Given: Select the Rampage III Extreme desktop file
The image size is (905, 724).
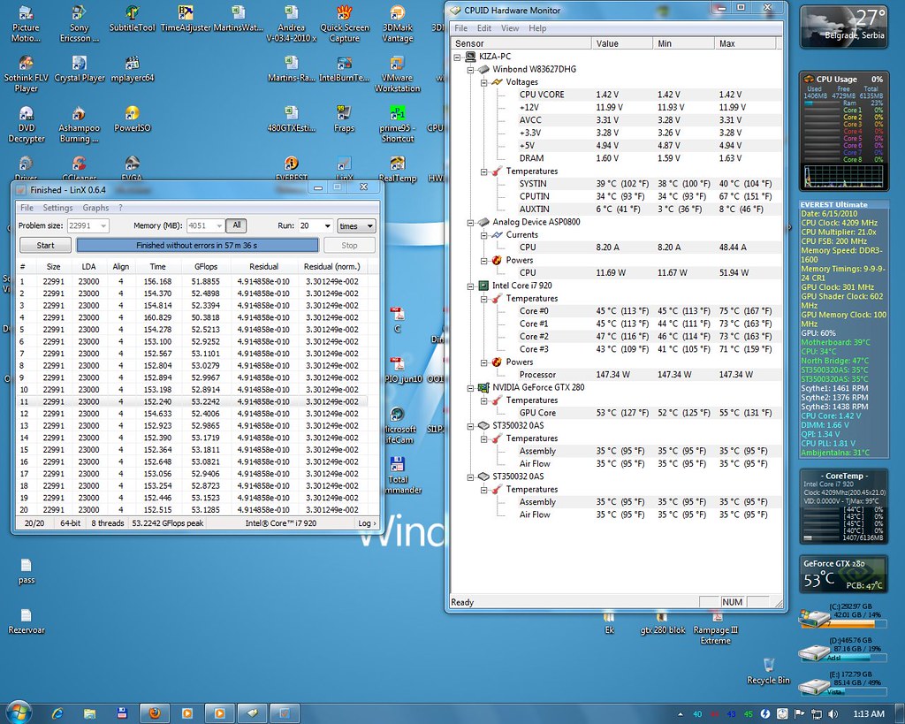Looking at the screenshot, I should click(x=716, y=627).
